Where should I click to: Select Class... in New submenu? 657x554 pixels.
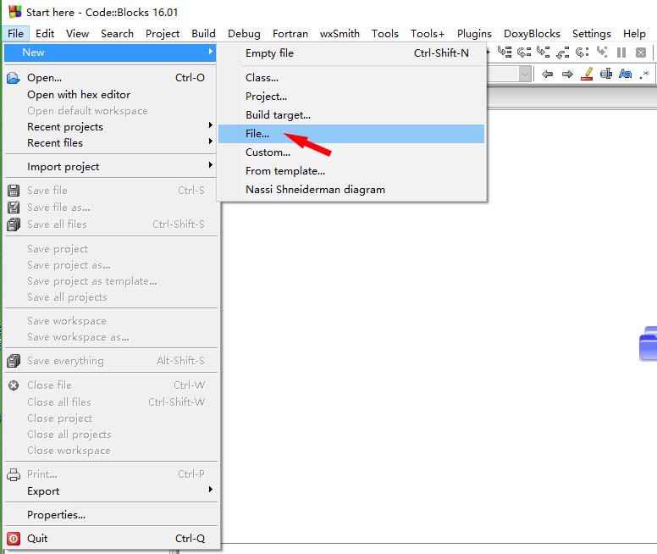(x=351, y=78)
